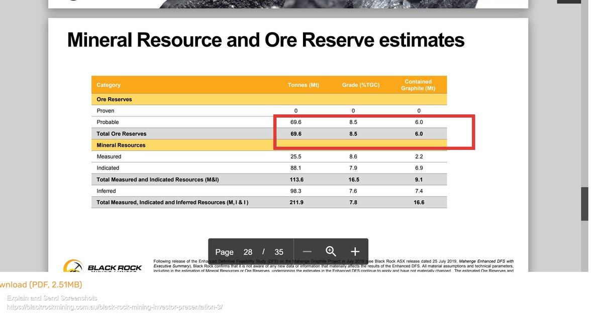The image size is (603, 318).
Task: Activate the magnifier search control in page toolbar
Action: coord(331,252)
